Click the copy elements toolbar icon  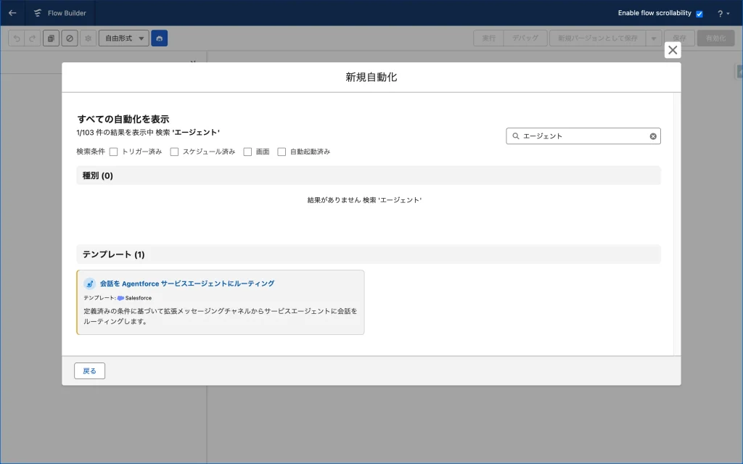click(x=51, y=38)
